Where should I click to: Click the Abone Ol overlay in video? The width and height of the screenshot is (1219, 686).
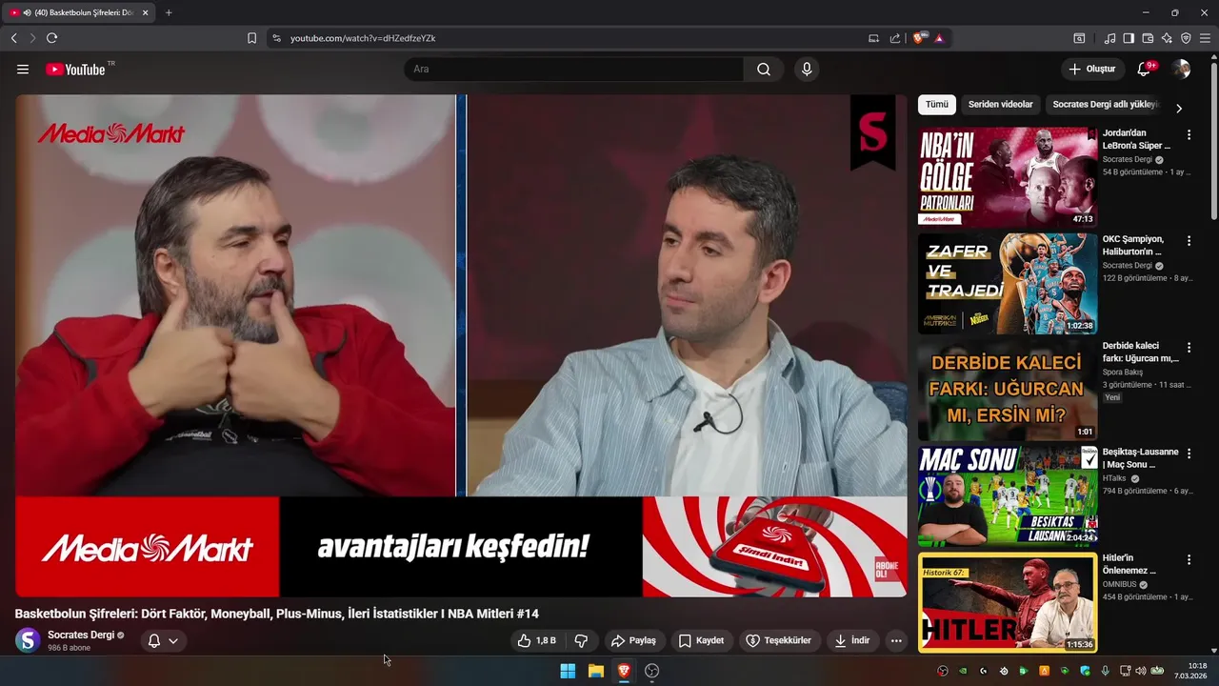887,570
